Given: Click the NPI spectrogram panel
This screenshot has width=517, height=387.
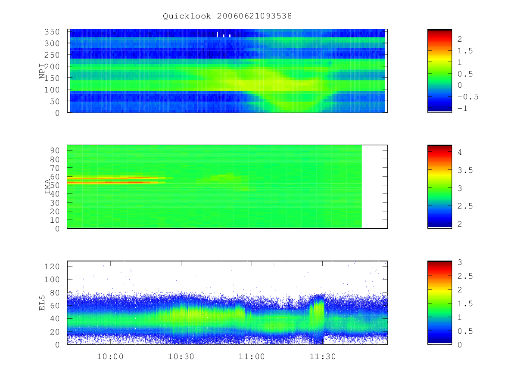Looking at the screenshot, I should (x=227, y=71).
